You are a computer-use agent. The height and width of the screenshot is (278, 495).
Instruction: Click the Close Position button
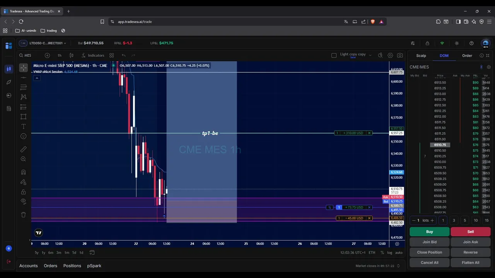430,252
